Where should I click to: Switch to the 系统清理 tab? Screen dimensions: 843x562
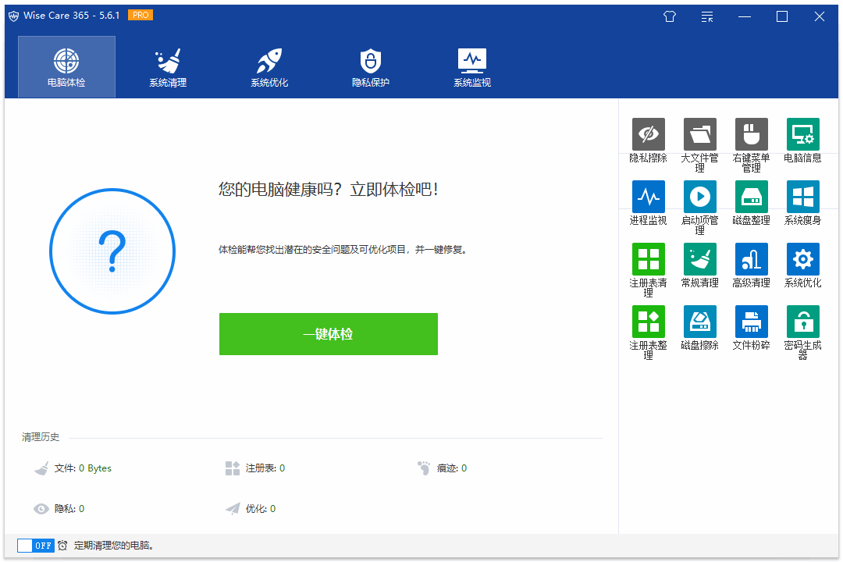(168, 67)
